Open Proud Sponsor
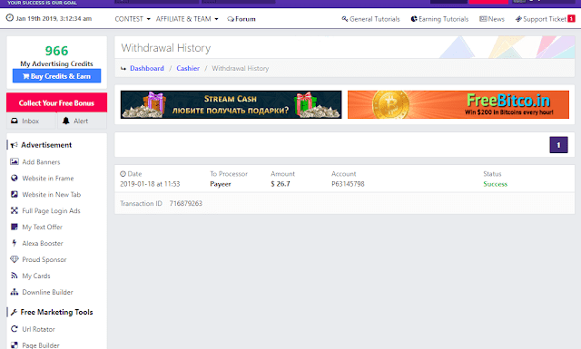Screen dimensions: 581x349 (44, 259)
